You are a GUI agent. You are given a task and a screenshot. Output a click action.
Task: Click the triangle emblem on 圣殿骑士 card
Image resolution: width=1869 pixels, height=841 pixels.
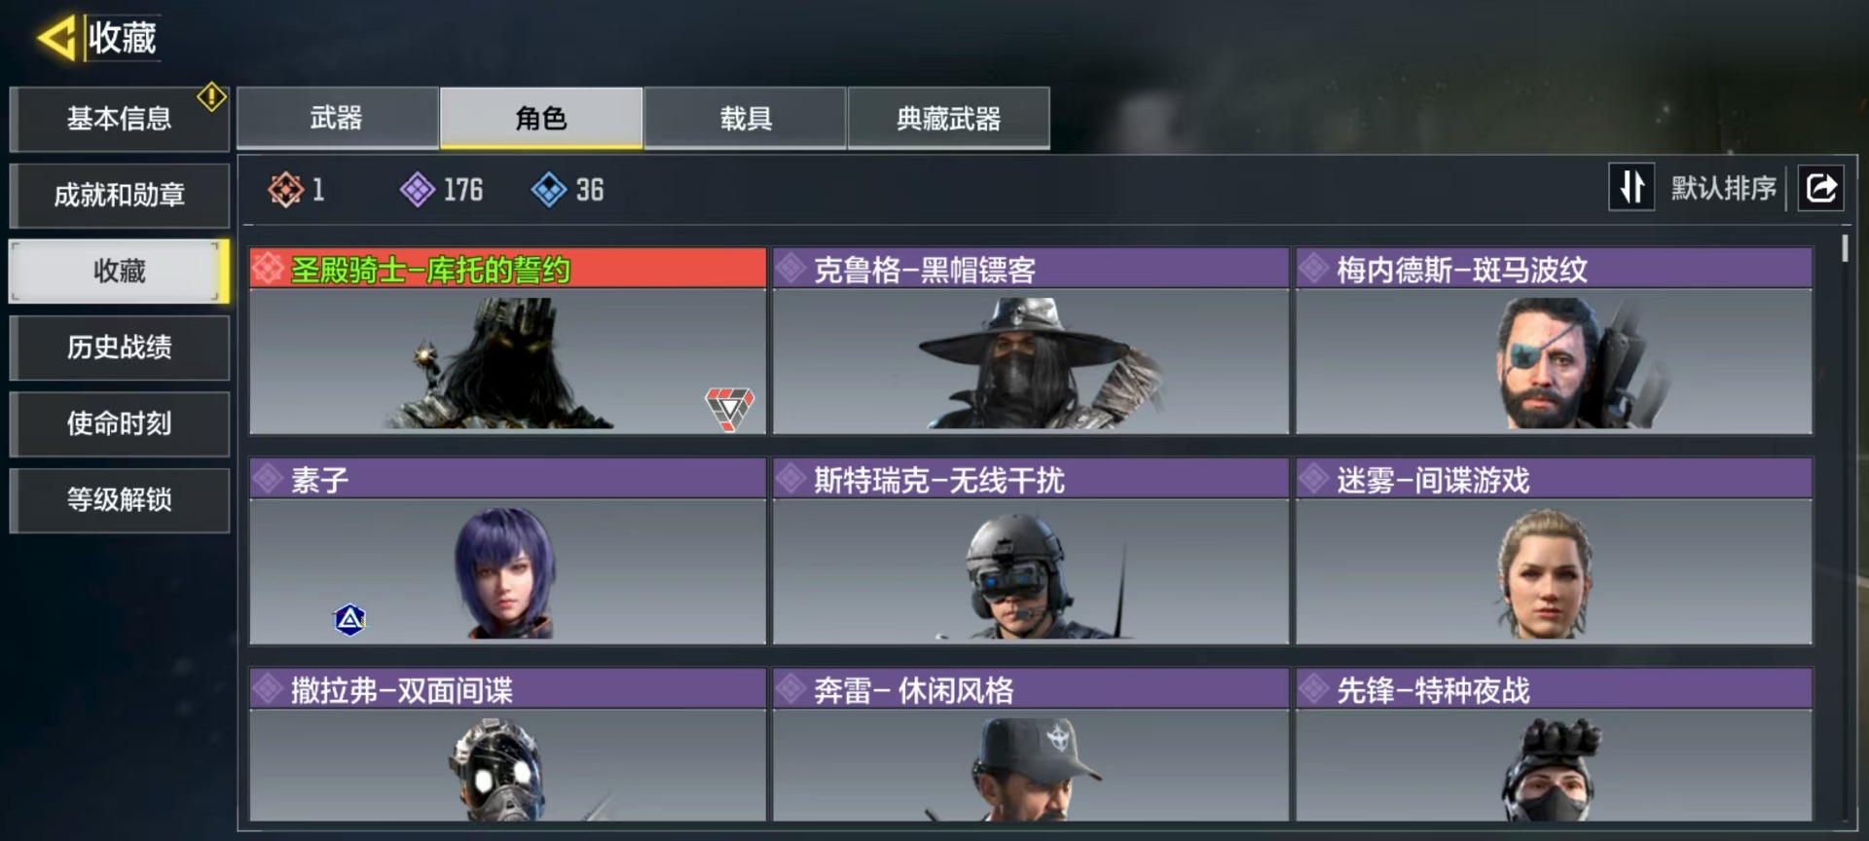[729, 408]
